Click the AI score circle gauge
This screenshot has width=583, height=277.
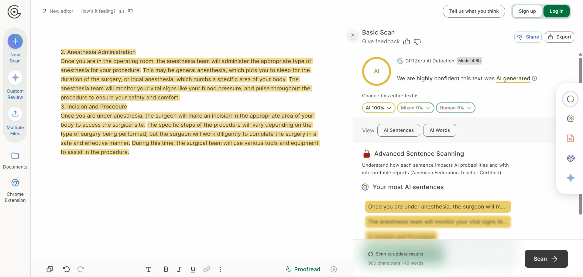376,71
